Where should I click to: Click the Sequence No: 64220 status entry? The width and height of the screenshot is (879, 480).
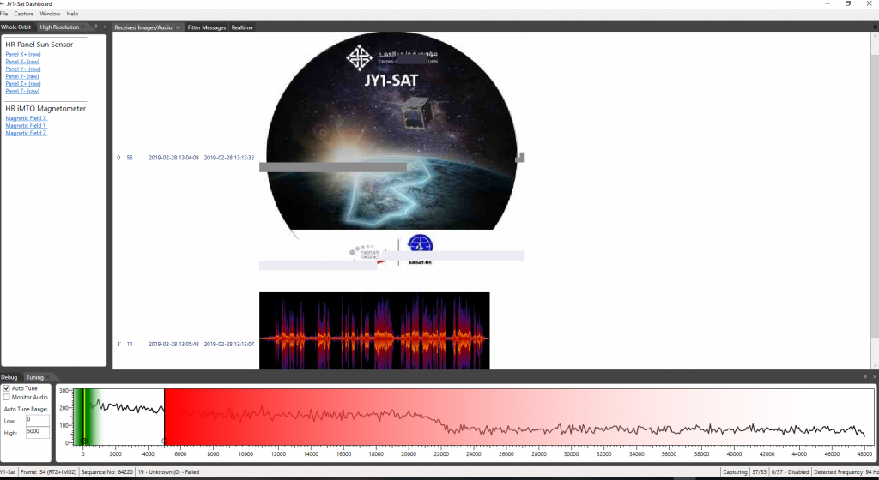tap(107, 472)
